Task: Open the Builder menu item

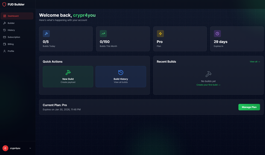Action: pyautogui.click(x=17, y=23)
